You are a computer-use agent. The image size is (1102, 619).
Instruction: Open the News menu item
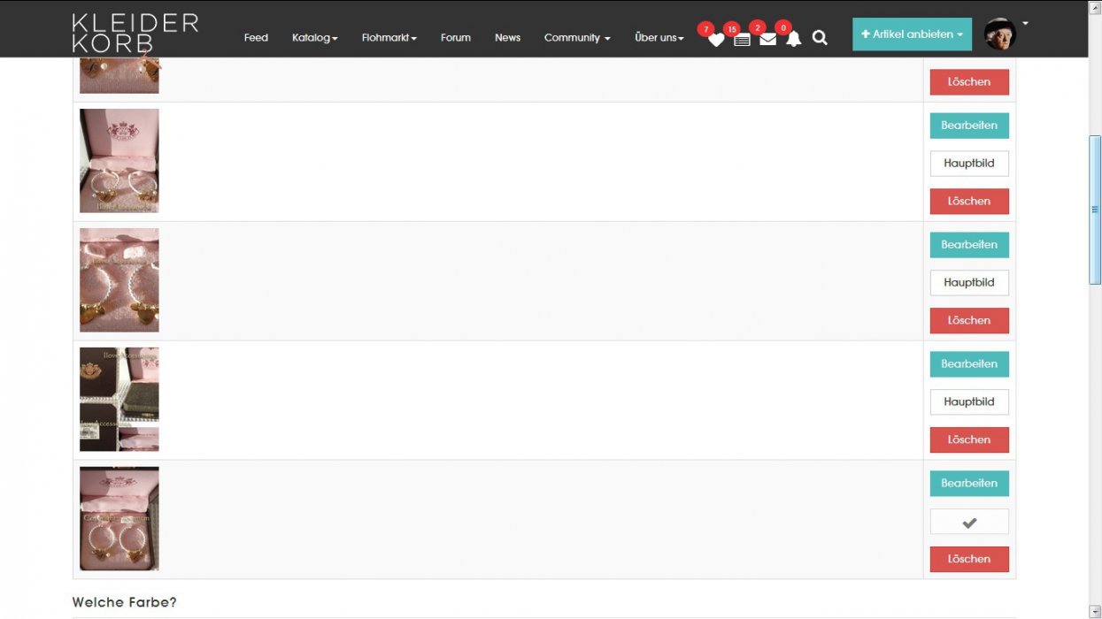(x=507, y=38)
